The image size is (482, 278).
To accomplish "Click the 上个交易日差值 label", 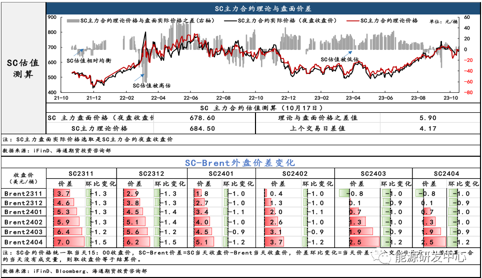I will [x=318, y=129].
